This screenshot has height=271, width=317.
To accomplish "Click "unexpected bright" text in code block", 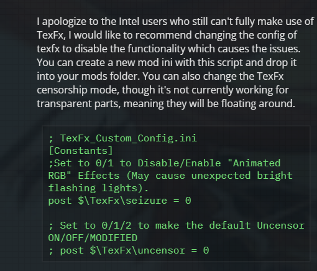I will [242, 176].
